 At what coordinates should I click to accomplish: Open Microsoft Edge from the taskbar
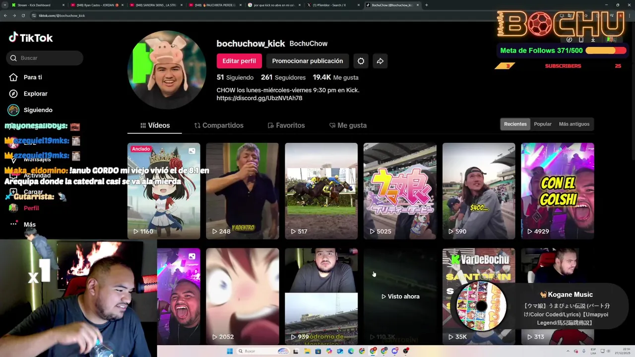pos(351,351)
